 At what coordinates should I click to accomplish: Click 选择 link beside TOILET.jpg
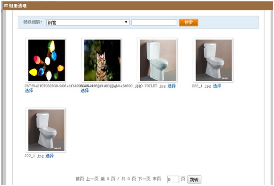171,86
